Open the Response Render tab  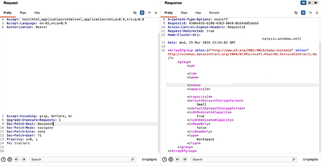[x=214, y=13]
